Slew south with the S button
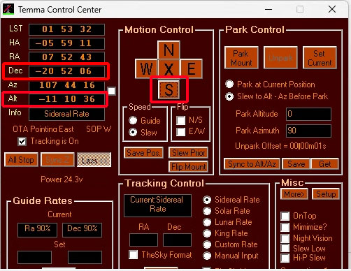The height and width of the screenshot is (271, 351). coord(169,89)
